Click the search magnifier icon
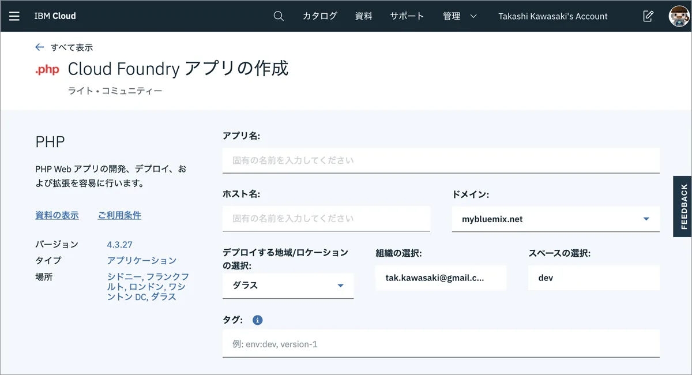This screenshot has height=375, width=692. tap(279, 16)
